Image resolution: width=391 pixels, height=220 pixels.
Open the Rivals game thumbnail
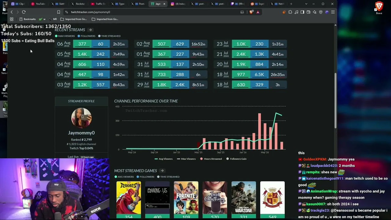[x=129, y=198]
